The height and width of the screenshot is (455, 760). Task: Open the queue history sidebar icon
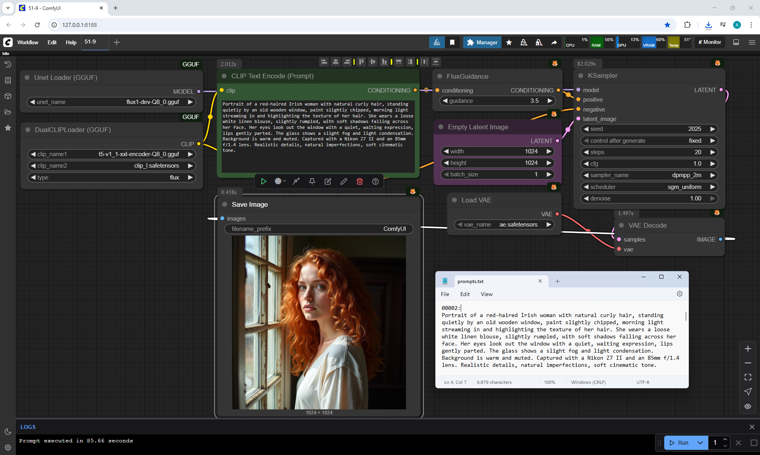click(8, 64)
